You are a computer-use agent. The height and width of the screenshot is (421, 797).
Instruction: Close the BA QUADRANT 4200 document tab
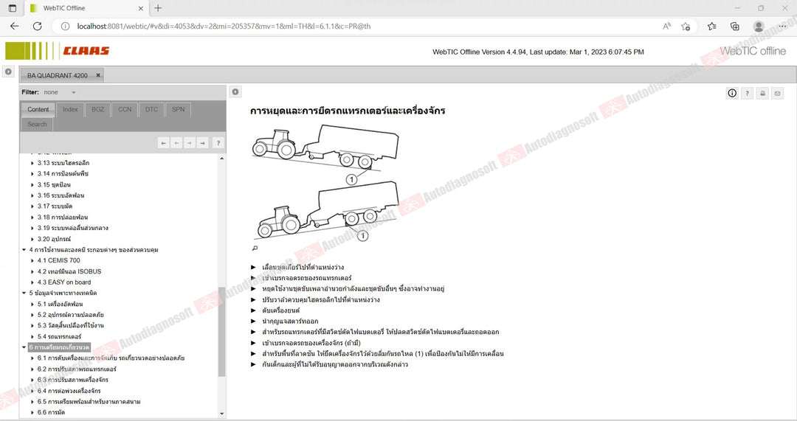pos(98,75)
